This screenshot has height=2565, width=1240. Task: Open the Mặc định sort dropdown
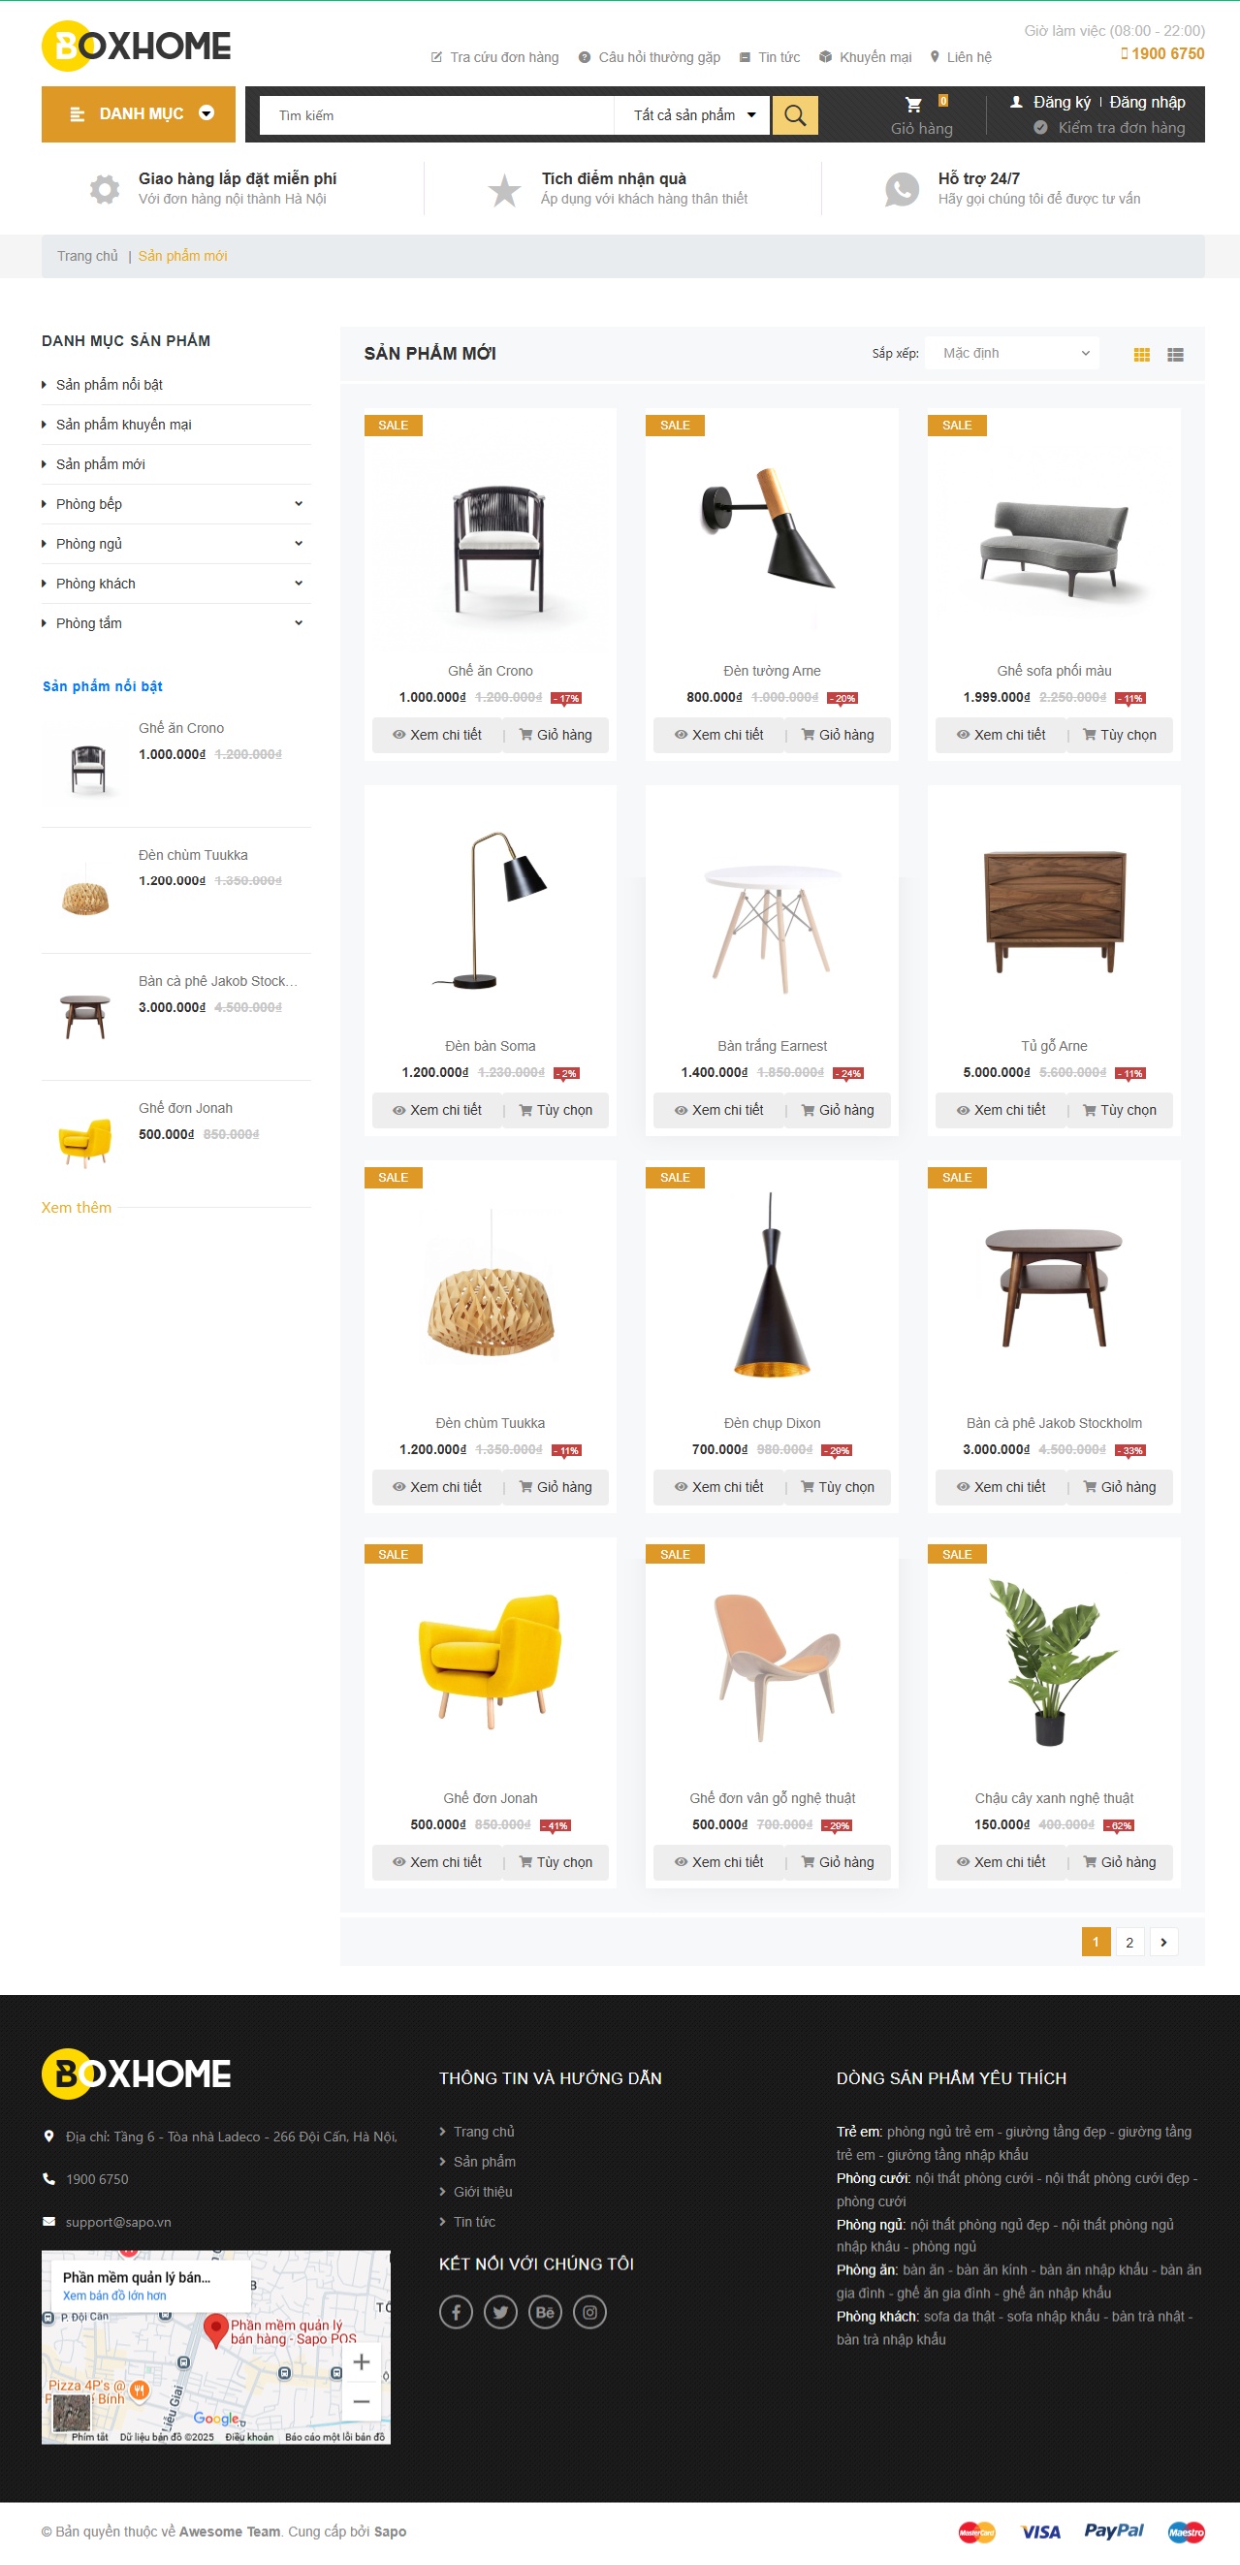tap(1012, 354)
